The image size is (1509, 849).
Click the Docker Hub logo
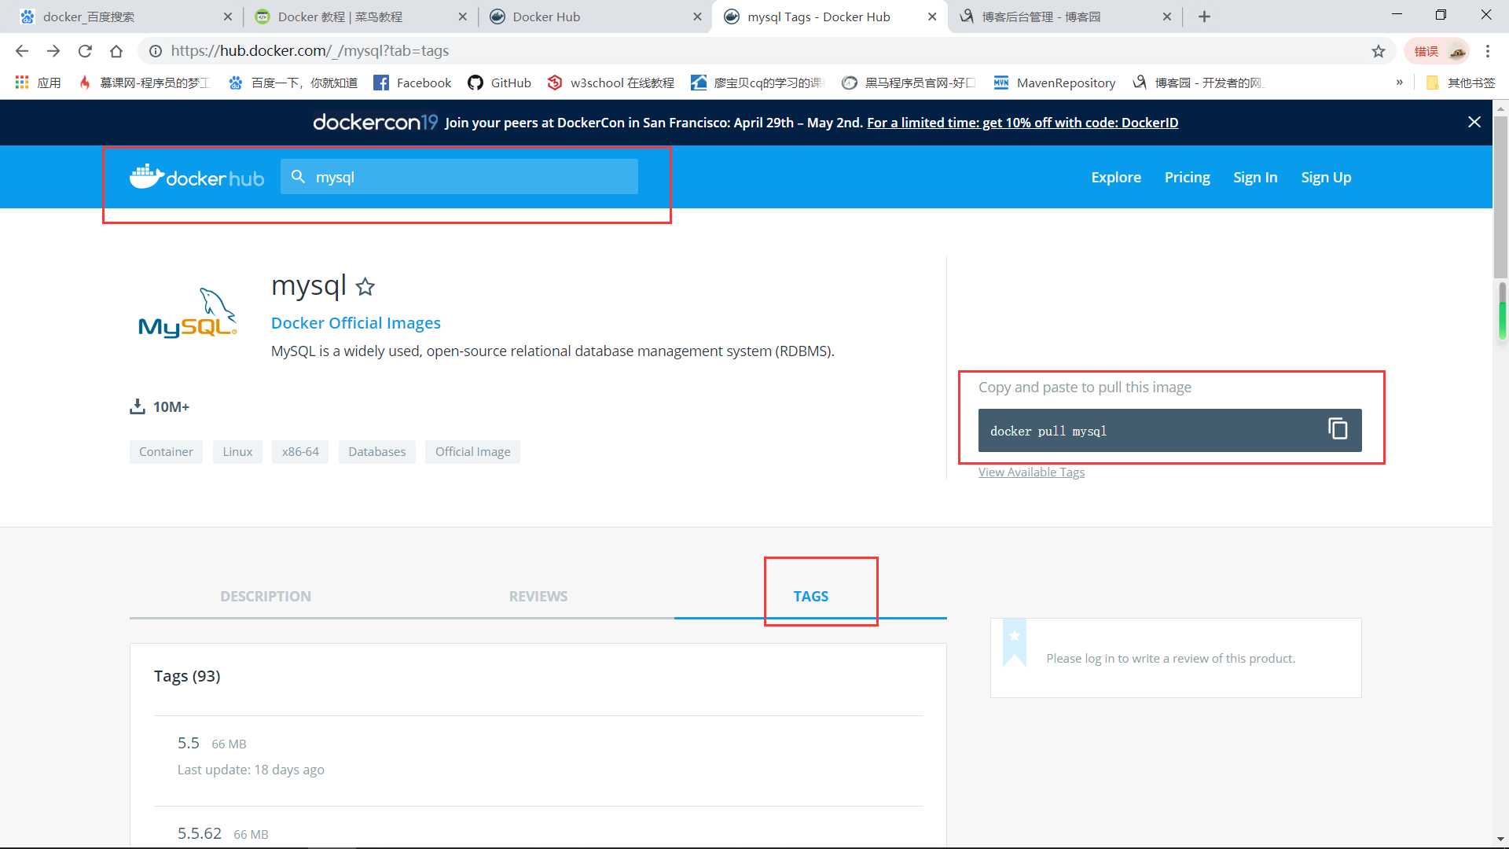coord(196,177)
